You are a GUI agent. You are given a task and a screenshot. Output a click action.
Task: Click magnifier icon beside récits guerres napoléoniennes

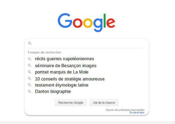pos(30,59)
